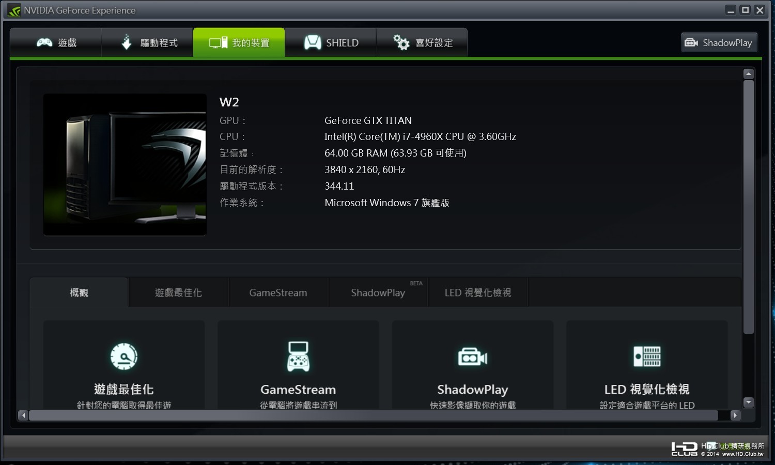This screenshot has height=465, width=775.
Task: Open the 喜好設定 preferences tab
Action: pos(422,42)
